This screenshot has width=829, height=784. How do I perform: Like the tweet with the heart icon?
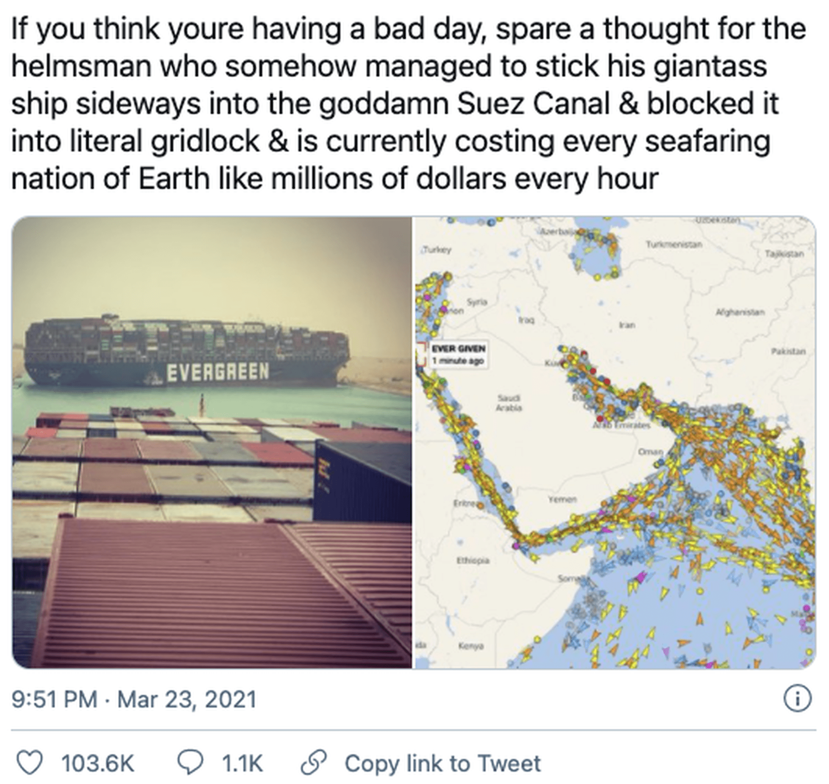pyautogui.click(x=29, y=763)
